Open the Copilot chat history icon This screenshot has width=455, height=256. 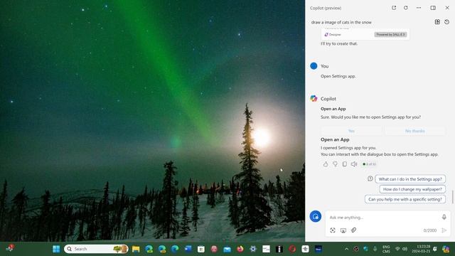447,22
